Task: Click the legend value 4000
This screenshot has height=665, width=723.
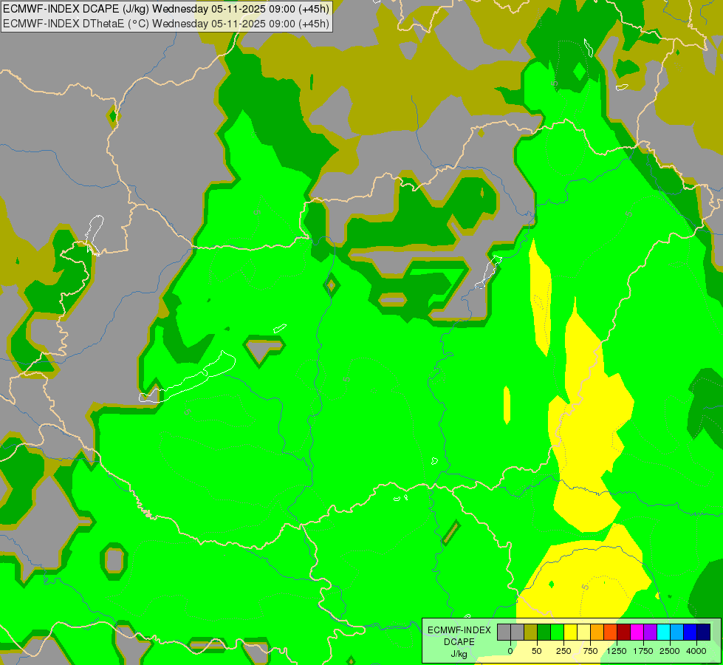Action: 696,651
